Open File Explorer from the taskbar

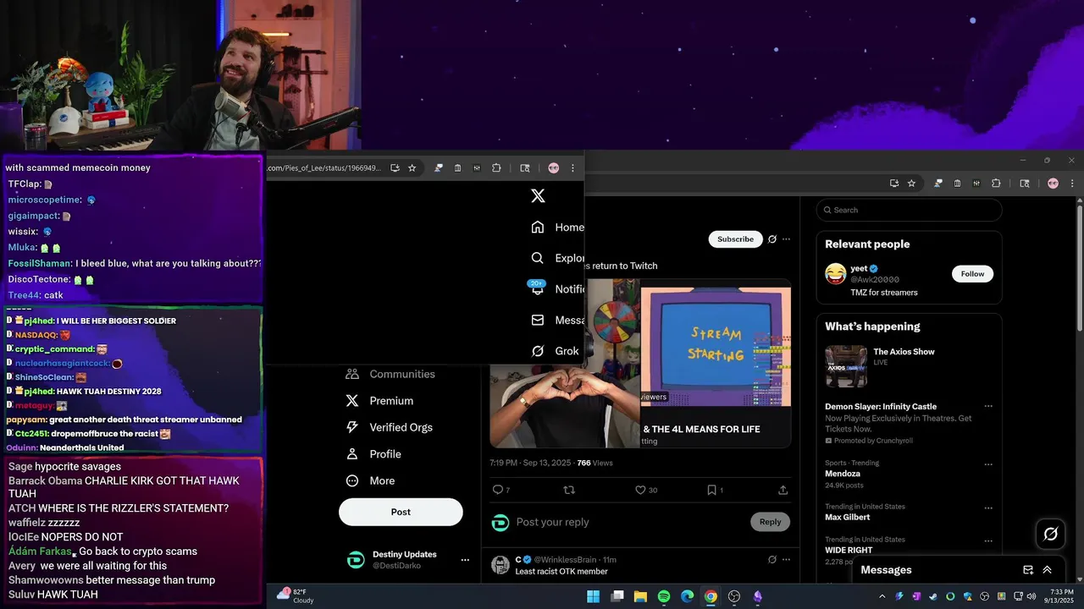641,596
